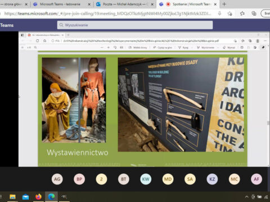Click 'Czytaj na głos' read aloud button
270x202 pixels.
pyautogui.click(x=163, y=48)
